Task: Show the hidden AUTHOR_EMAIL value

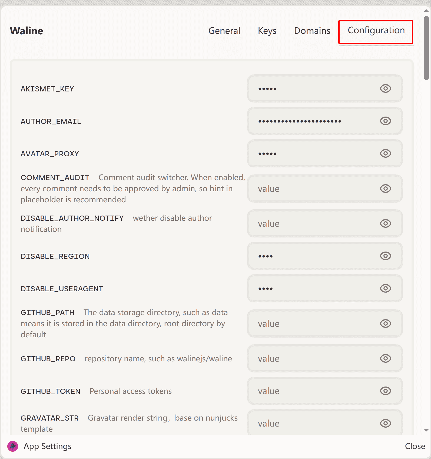Action: pos(385,121)
